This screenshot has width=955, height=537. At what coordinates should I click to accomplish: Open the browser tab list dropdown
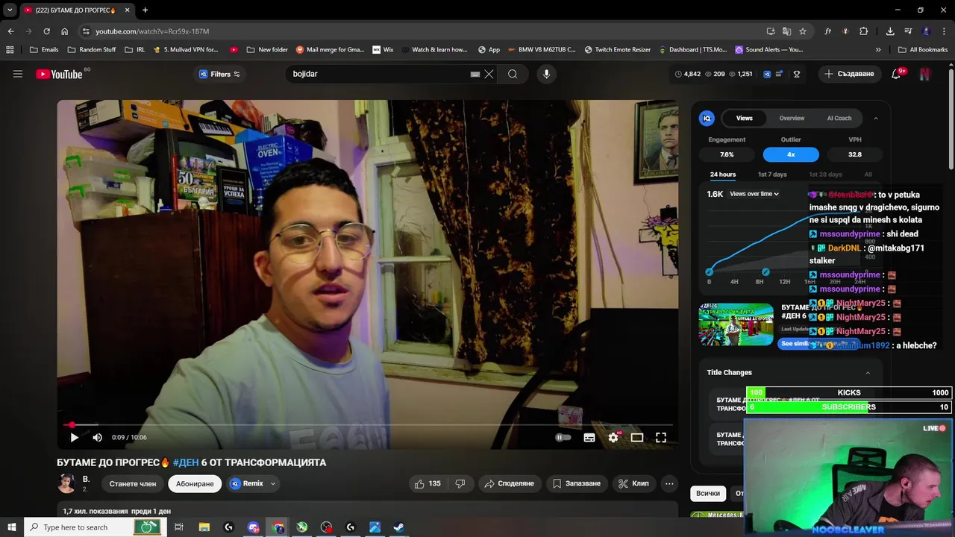click(10, 10)
